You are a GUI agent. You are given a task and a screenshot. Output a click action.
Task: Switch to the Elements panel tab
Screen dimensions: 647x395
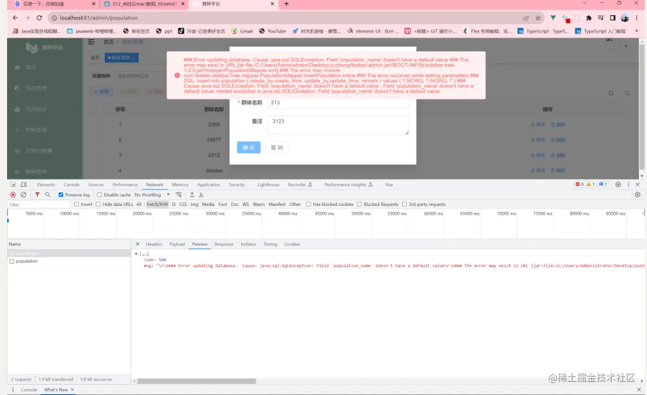[x=46, y=185]
